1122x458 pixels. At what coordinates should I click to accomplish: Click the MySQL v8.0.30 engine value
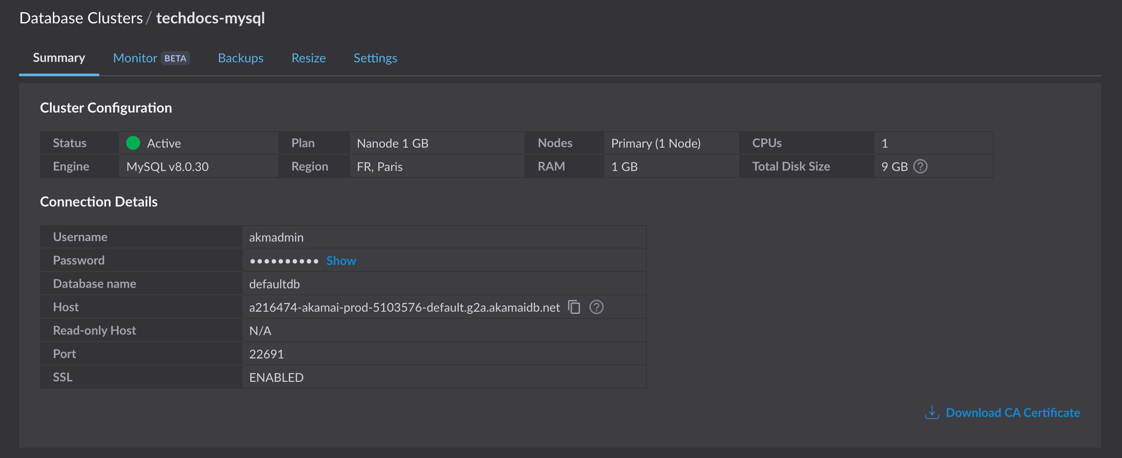[x=167, y=166]
